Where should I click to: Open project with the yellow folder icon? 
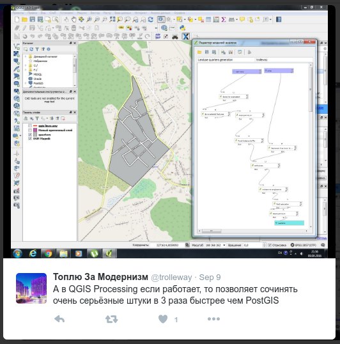[x=24, y=20]
